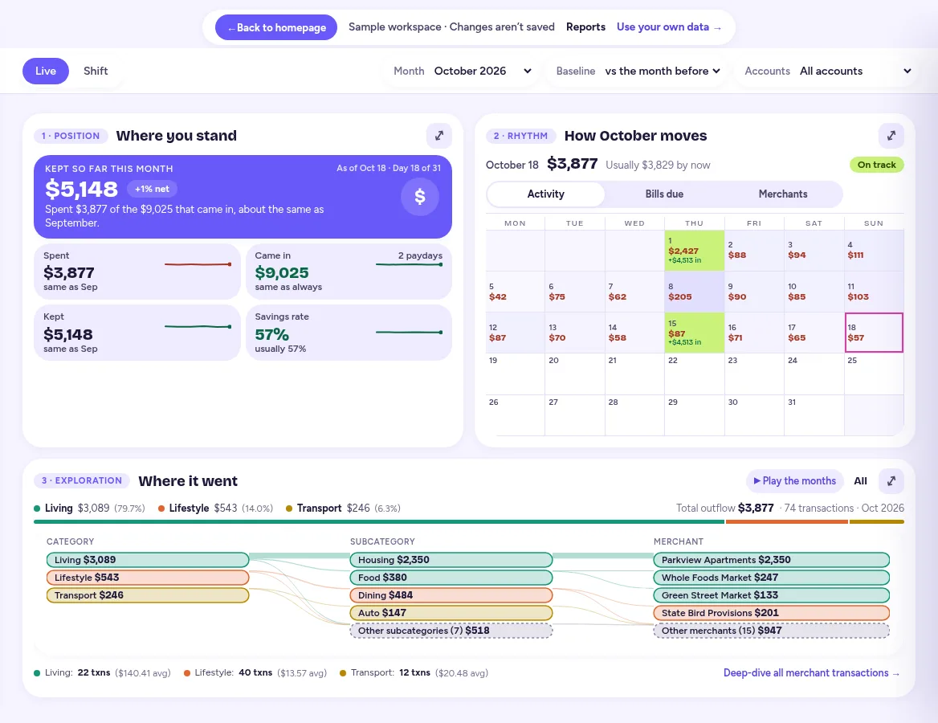Play the months animation
This screenshot has height=723, width=938.
coord(794,480)
